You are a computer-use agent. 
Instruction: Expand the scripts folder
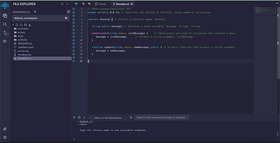[21, 33]
